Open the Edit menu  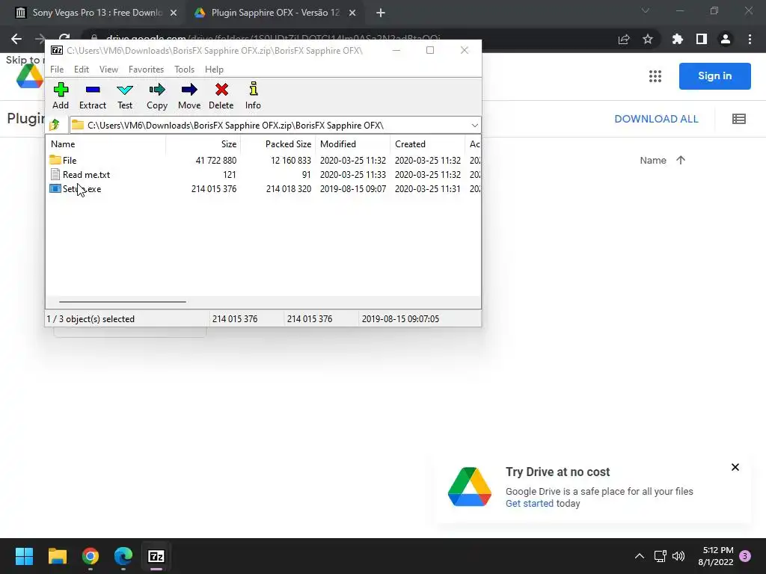pyautogui.click(x=82, y=70)
